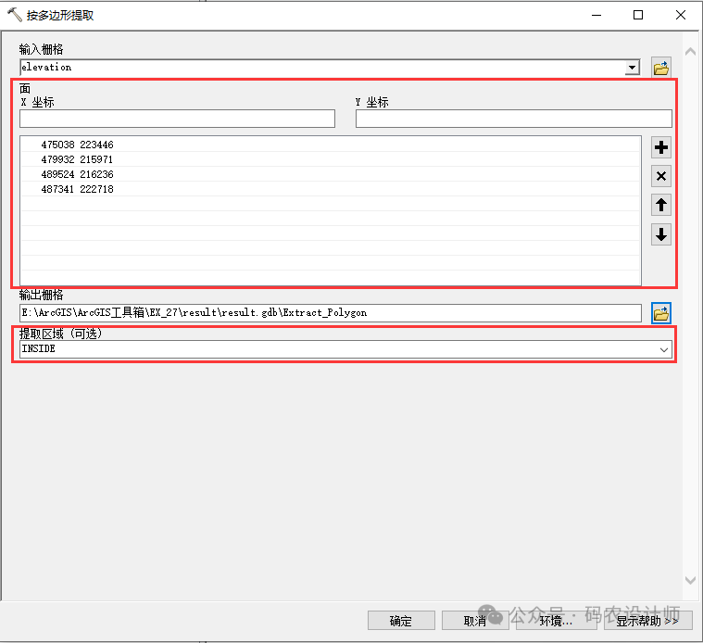The height and width of the screenshot is (643, 703).
Task: Click the Y 坐标 input field
Action: pos(513,119)
